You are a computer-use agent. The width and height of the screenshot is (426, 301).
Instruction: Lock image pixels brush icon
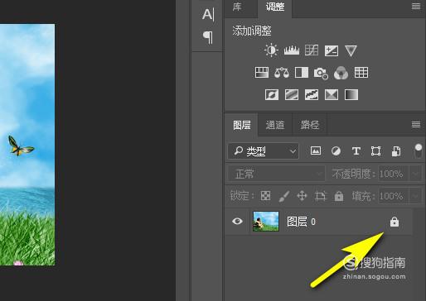[x=283, y=196]
